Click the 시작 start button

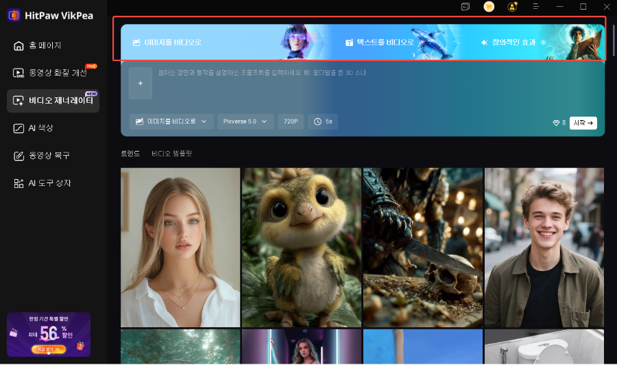583,123
